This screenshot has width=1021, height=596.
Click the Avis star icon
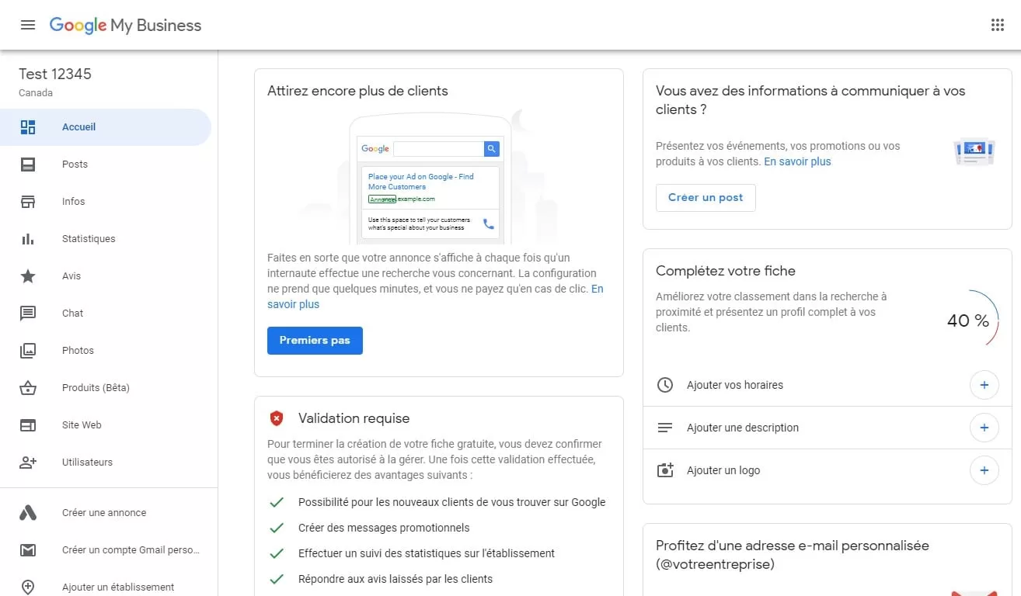coord(28,276)
